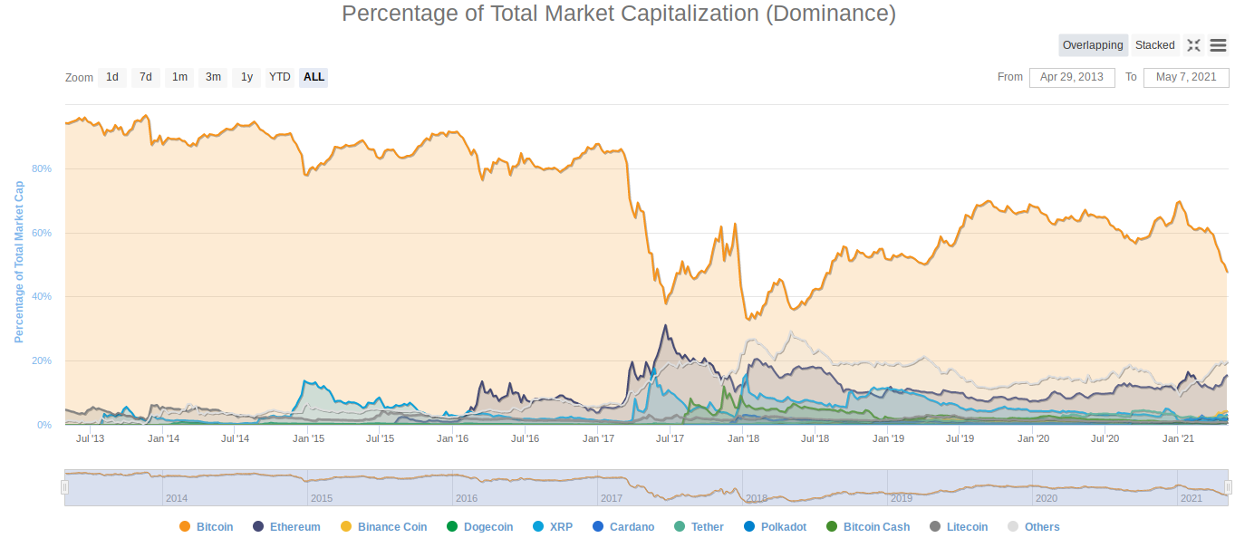Grab the left navigator range handle

[x=64, y=487]
